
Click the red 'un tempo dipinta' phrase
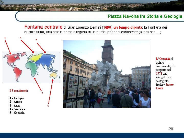tap(128, 27)
